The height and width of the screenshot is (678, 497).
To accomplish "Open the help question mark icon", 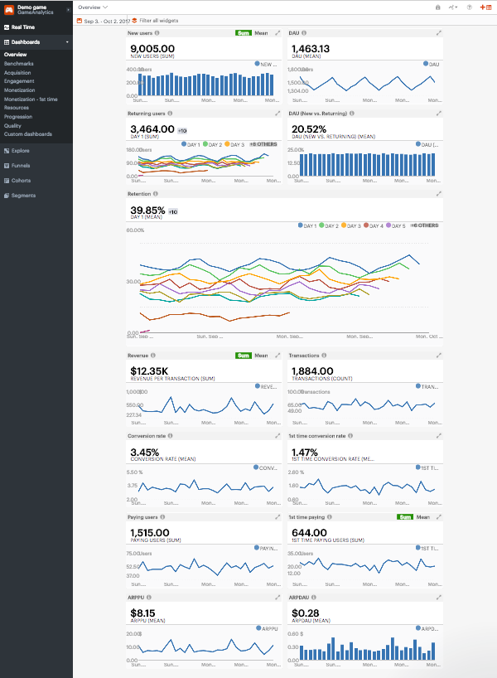I will coord(470,7).
